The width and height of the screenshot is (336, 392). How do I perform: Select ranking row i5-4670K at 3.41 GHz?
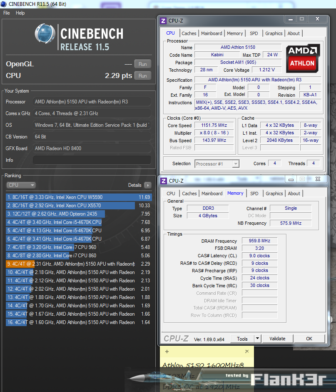tap(79, 239)
